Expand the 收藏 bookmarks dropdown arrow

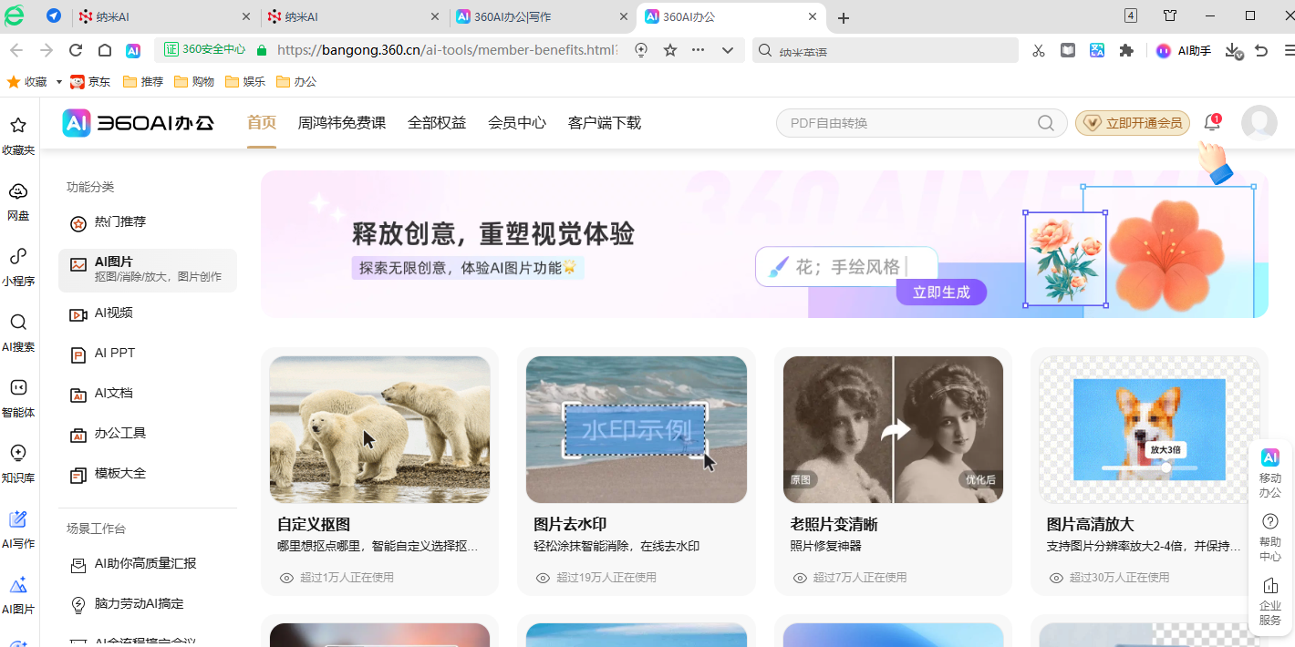[x=59, y=82]
